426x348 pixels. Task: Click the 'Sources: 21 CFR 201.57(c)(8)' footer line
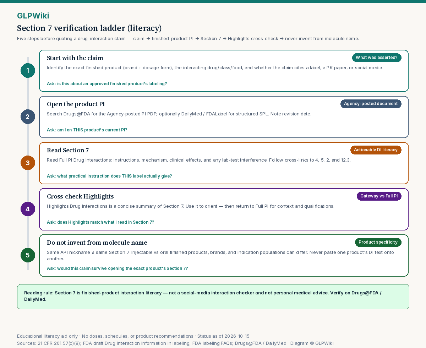[x=175, y=343]
